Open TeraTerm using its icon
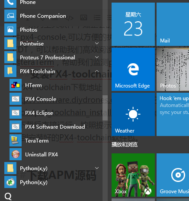The height and width of the screenshot is (201, 189). pos(16,140)
